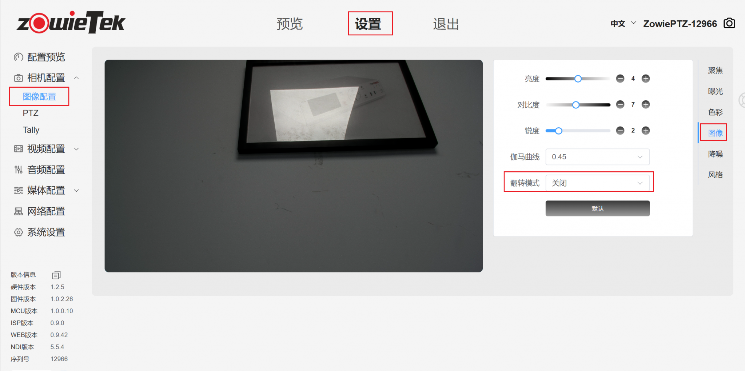This screenshot has width=745, height=371.
Task: Switch to the 预览 tab
Action: pos(290,24)
